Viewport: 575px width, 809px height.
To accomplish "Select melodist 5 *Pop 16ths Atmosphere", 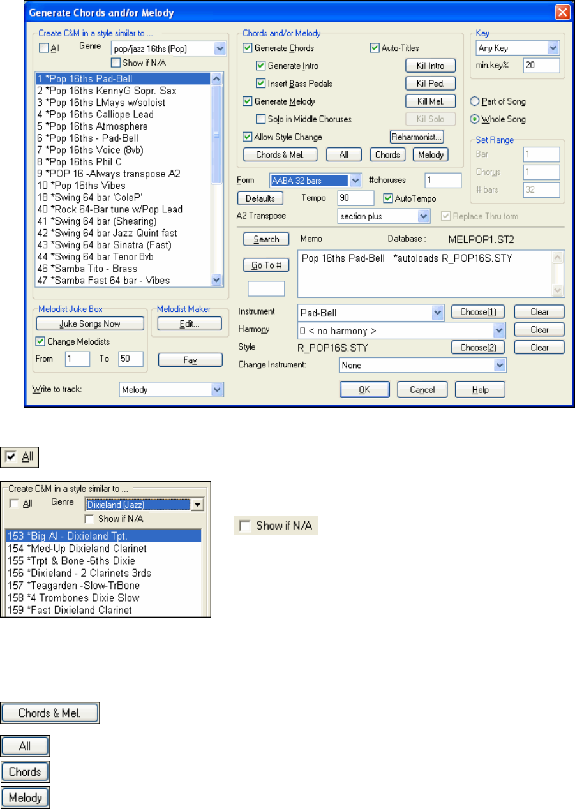I will click(123, 126).
